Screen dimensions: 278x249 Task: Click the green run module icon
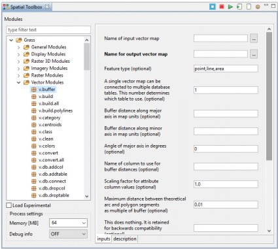click(230, 7)
